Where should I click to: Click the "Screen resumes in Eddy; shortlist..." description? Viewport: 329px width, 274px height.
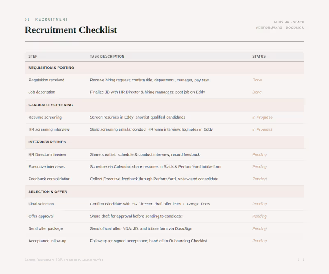(x=138, y=117)
